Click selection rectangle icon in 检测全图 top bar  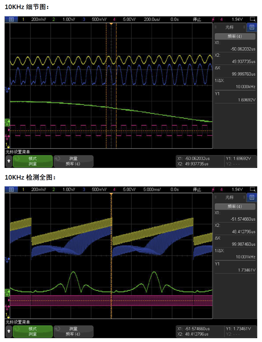pyautogui.click(x=252, y=189)
